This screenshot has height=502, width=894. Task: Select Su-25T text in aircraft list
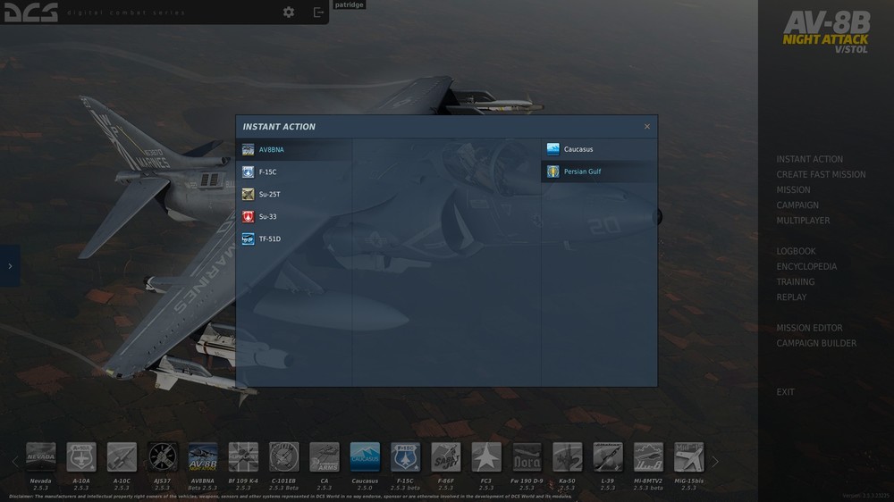269,195
